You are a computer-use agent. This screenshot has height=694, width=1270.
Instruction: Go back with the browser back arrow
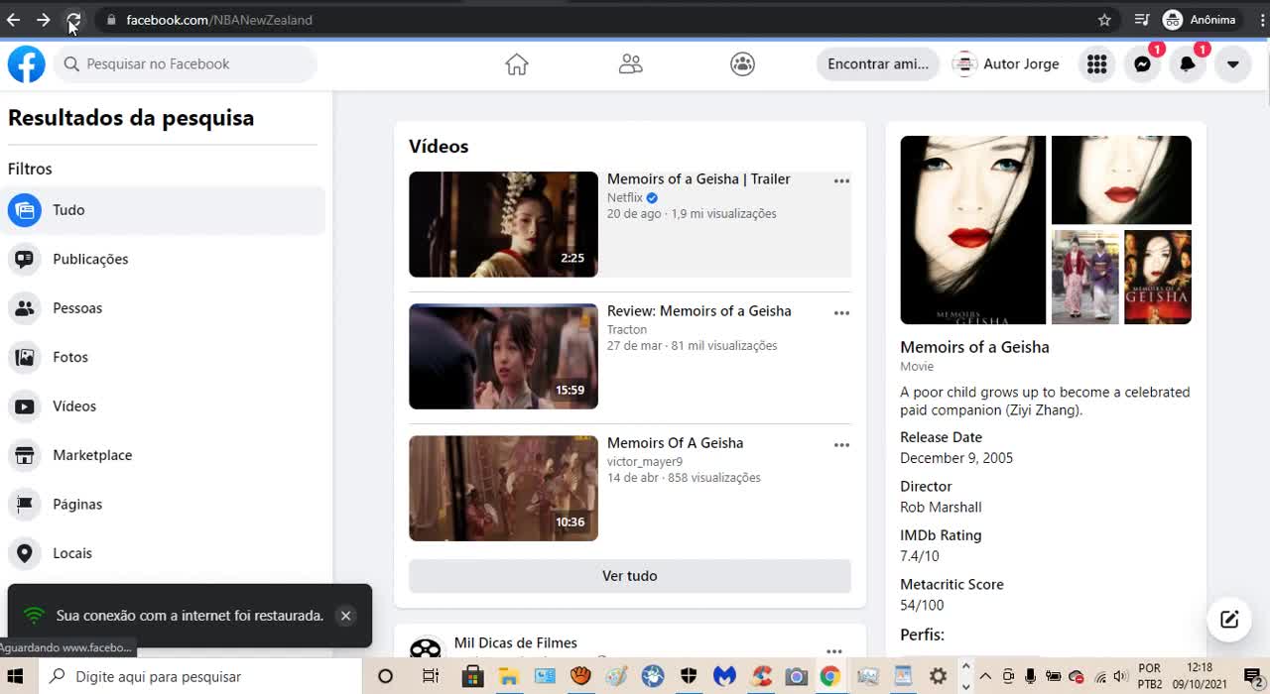(14, 20)
